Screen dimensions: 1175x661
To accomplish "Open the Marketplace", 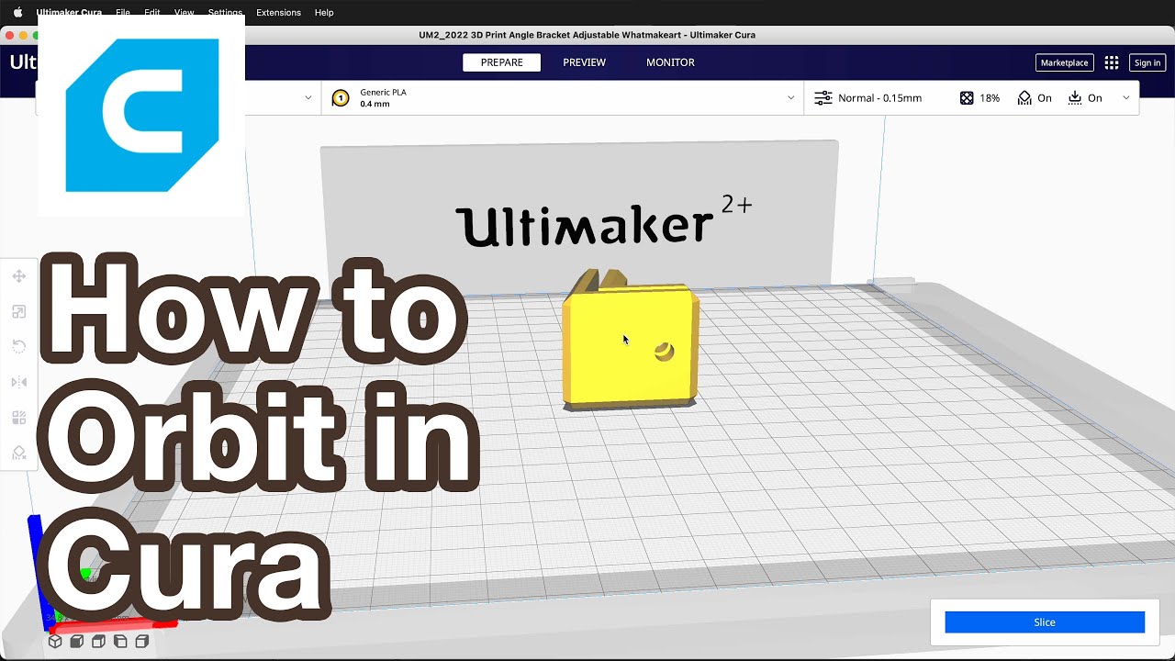I will pos(1065,62).
